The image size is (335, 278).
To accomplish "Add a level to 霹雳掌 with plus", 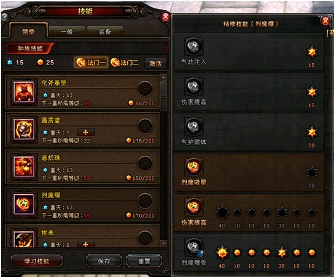I will (x=86, y=132).
